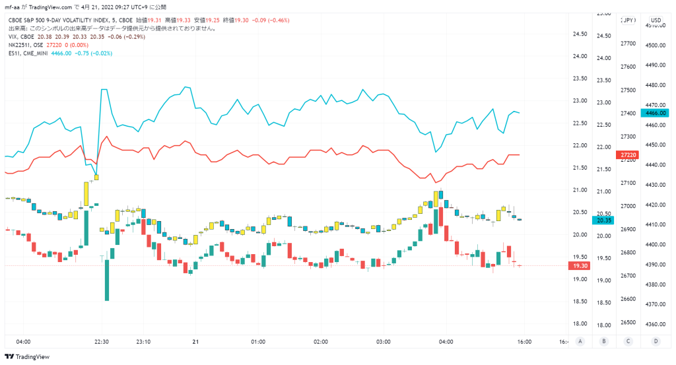This screenshot has height=365, width=676.
Task: Click the red 27220 price label
Action: tap(628, 155)
